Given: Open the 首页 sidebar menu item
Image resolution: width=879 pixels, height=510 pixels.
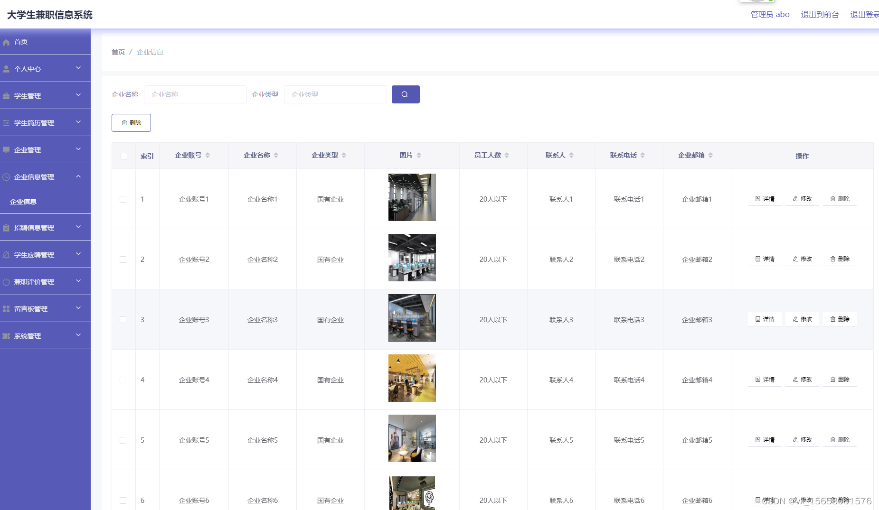Looking at the screenshot, I should click(45, 42).
